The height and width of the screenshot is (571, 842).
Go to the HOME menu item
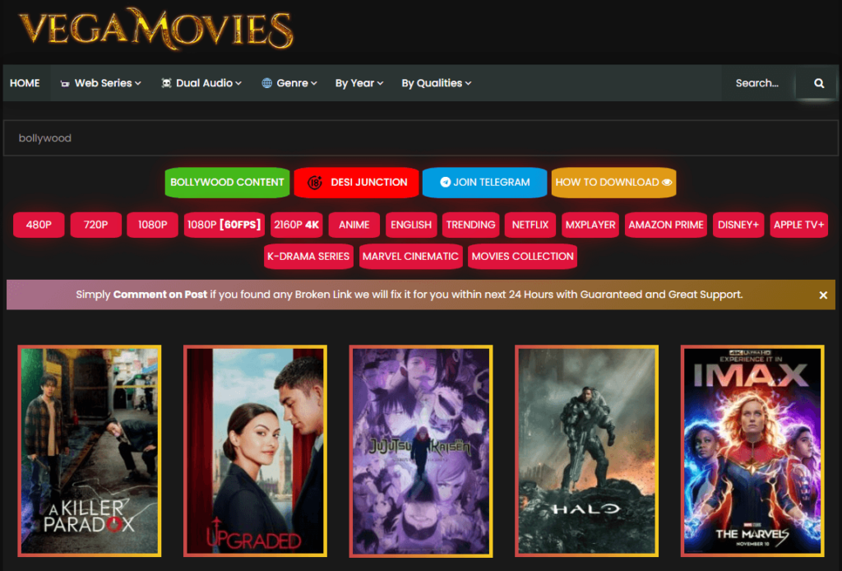(x=25, y=83)
